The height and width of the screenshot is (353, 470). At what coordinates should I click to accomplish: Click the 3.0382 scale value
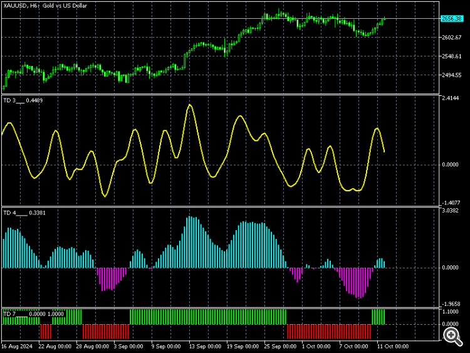[x=450, y=211]
